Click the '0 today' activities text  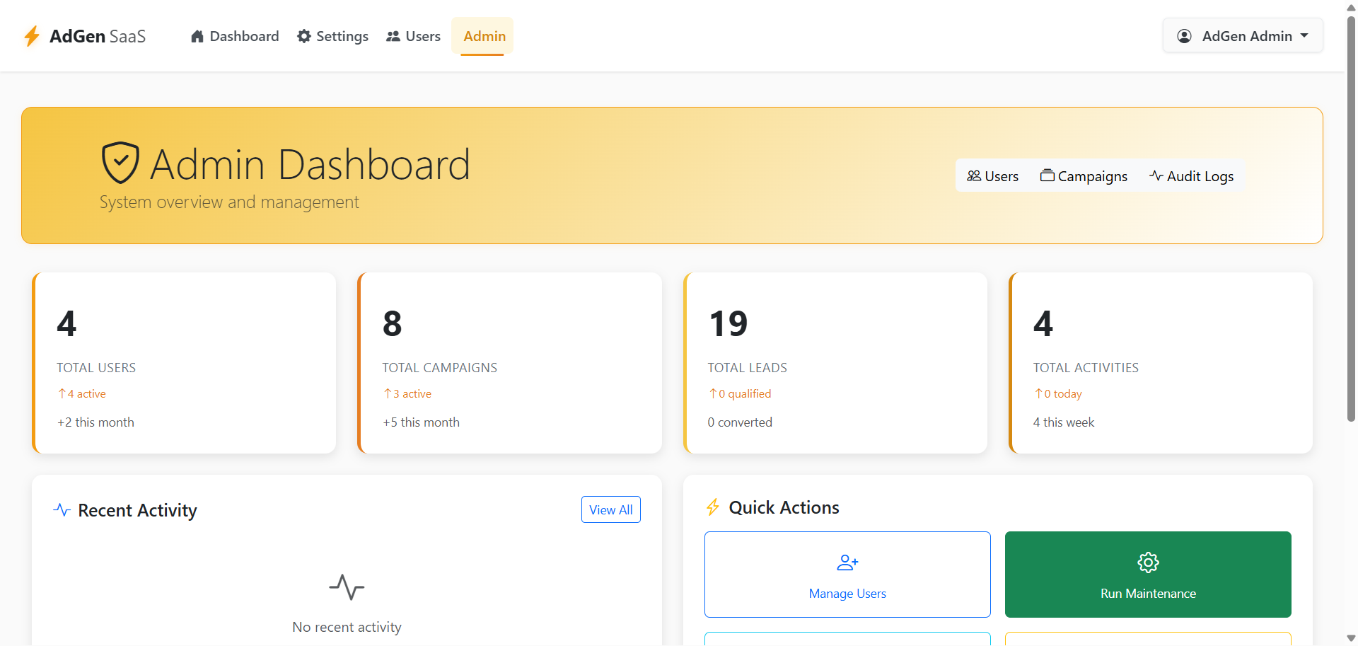coord(1063,394)
